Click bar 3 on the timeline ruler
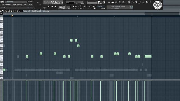 click(77, 16)
